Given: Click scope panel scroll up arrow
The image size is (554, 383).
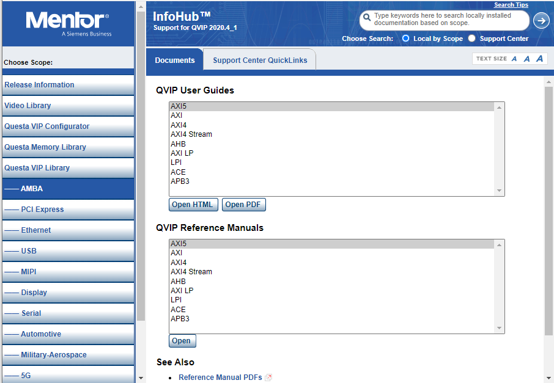Looking at the screenshot, I should (x=141, y=6).
